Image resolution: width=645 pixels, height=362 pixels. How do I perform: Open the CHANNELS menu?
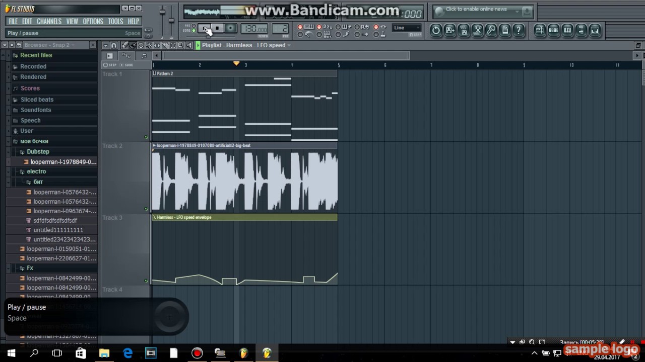pyautogui.click(x=49, y=21)
